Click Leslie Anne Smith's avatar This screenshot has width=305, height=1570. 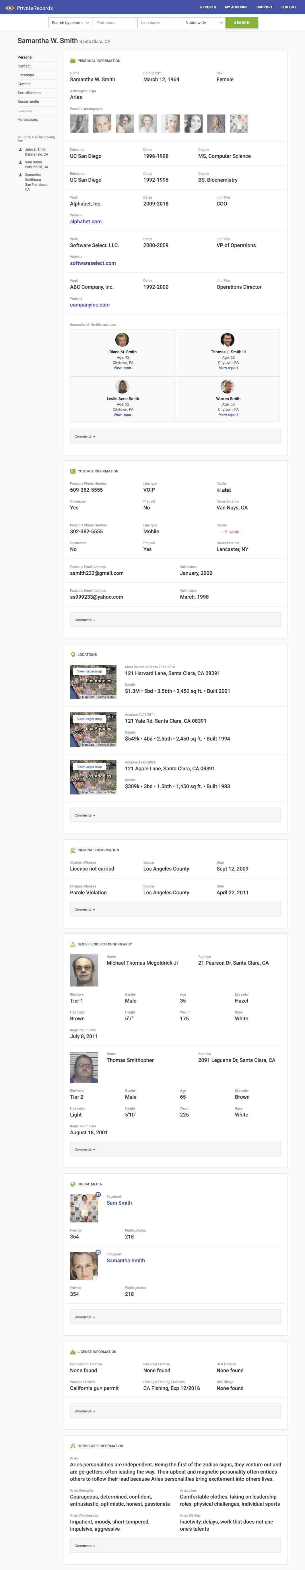point(122,386)
